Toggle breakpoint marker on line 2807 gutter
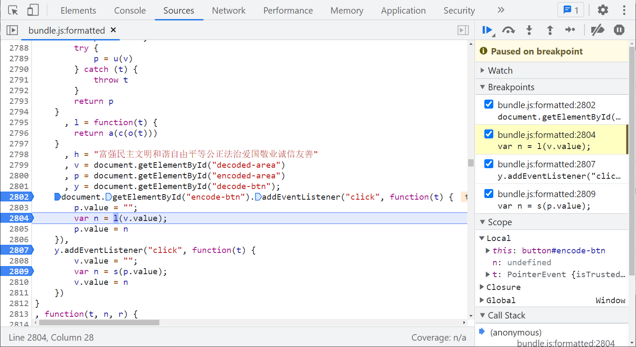This screenshot has height=347, width=636. [x=17, y=250]
